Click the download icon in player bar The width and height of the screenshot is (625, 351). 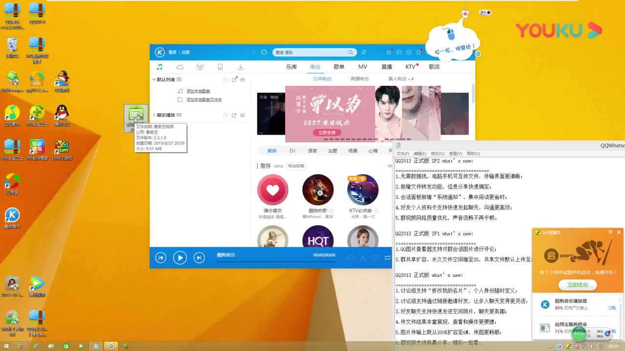[x=363, y=258]
